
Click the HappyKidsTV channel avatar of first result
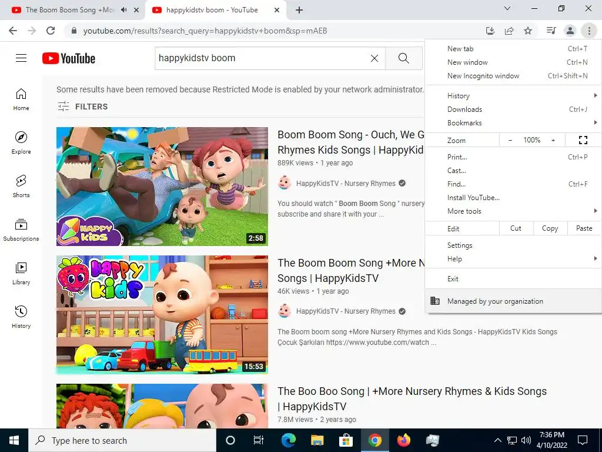(x=285, y=183)
